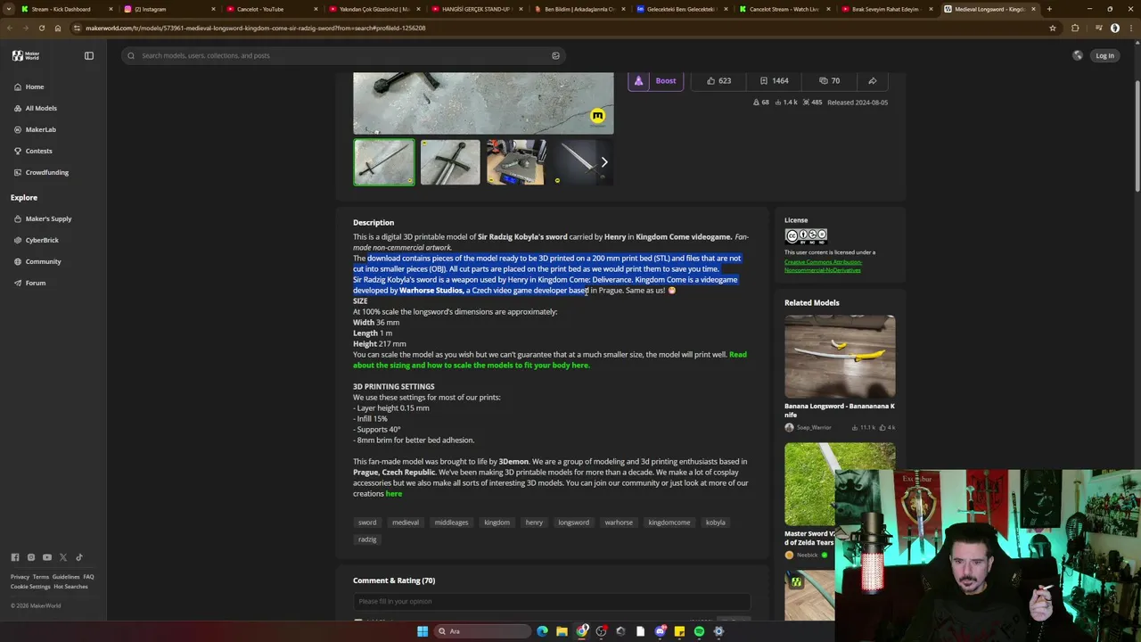Image resolution: width=1141 pixels, height=642 pixels.
Task: Click the 'radzig' tag
Action: point(367,539)
